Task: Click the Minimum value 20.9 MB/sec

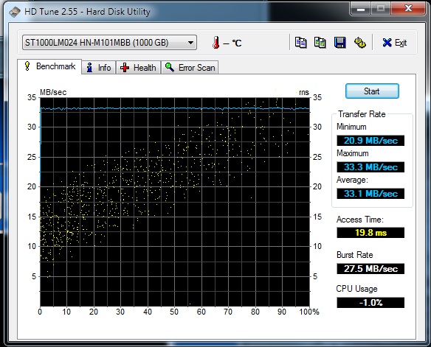Action: pos(370,141)
